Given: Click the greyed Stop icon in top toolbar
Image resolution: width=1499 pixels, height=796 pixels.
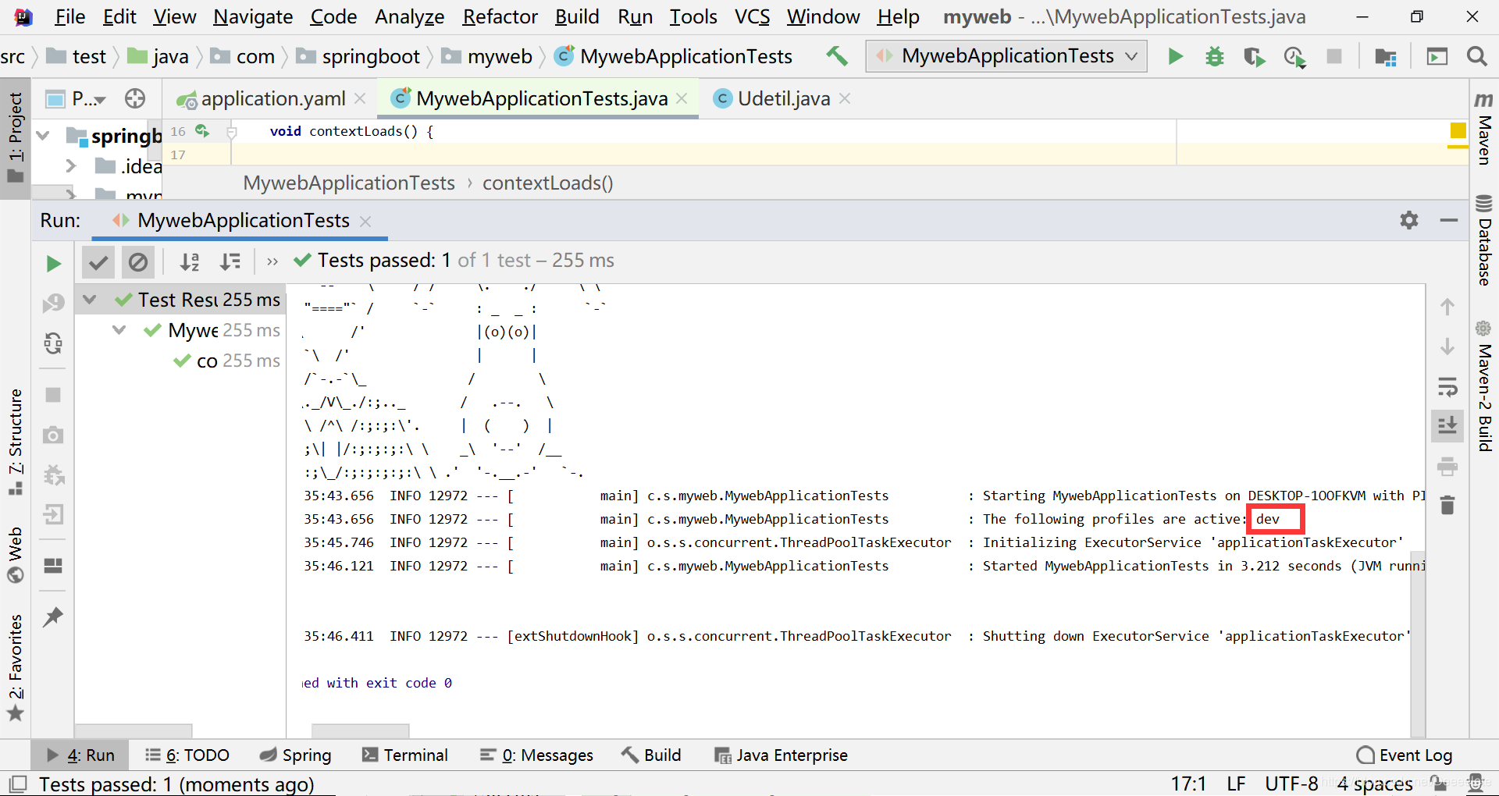Looking at the screenshot, I should click(x=1334, y=56).
